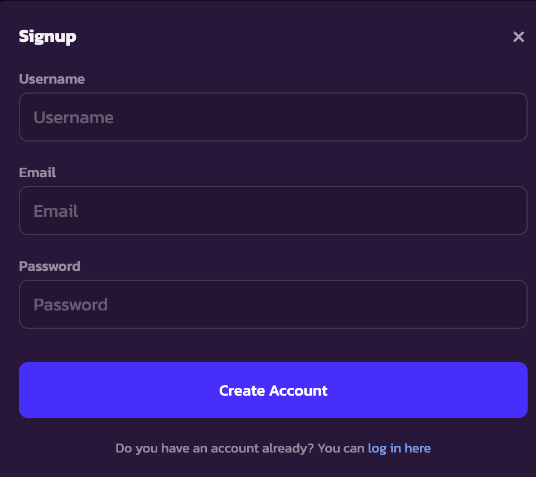Click inside the Email text box
This screenshot has width=536, height=477.
pos(273,210)
